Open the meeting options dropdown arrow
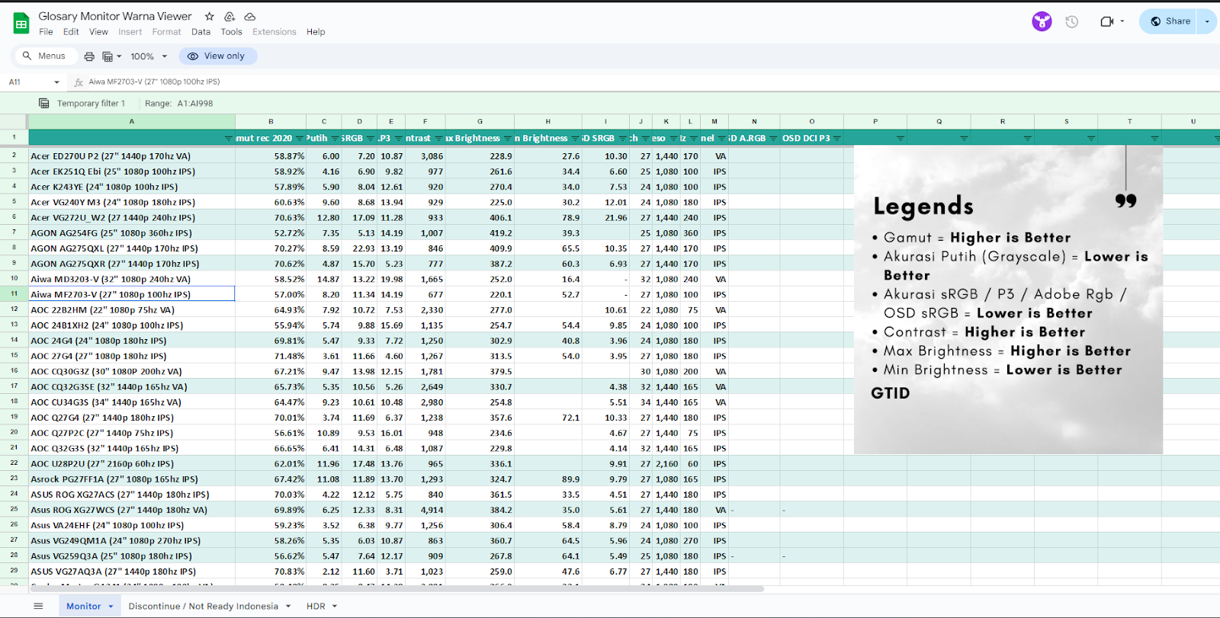 [x=1122, y=21]
